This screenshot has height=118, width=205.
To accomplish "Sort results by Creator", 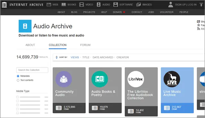I will click(x=123, y=57).
